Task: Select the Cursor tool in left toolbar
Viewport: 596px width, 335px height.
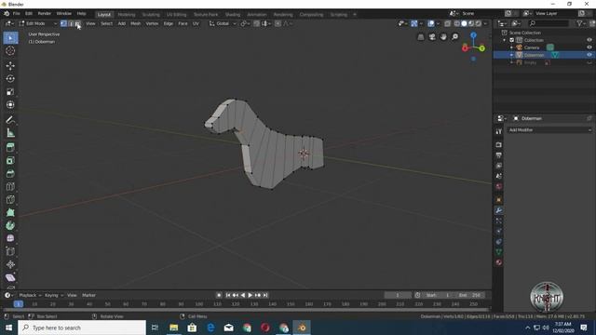Action: 10,51
